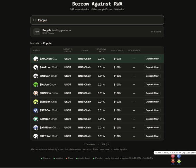Sort by the Asset column header
The image size is (196, 168).
[37, 50]
